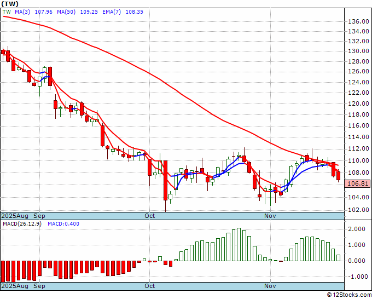
Task: Click the Oct label on price chart axis
Action: pos(150,216)
